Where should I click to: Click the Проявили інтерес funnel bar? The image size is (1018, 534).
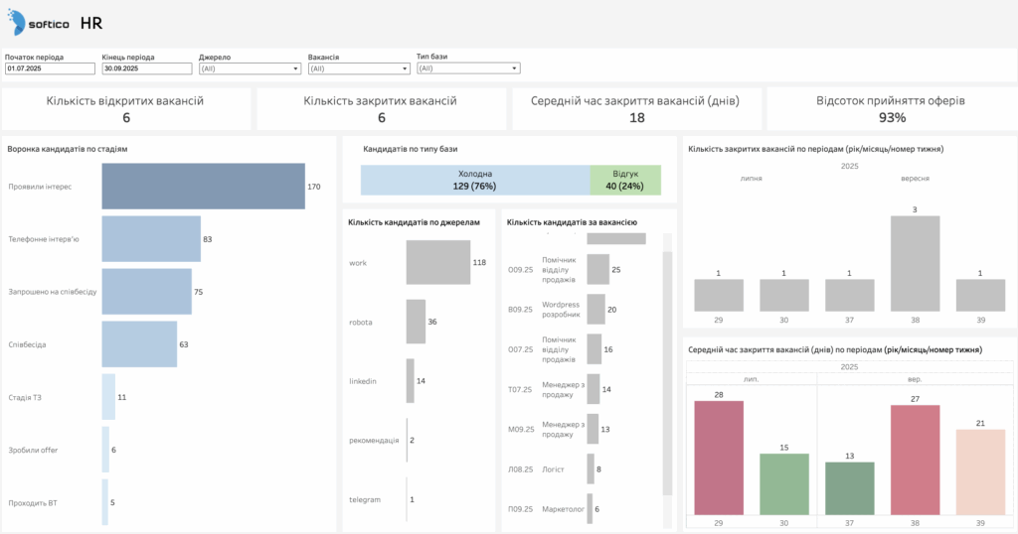coord(203,187)
